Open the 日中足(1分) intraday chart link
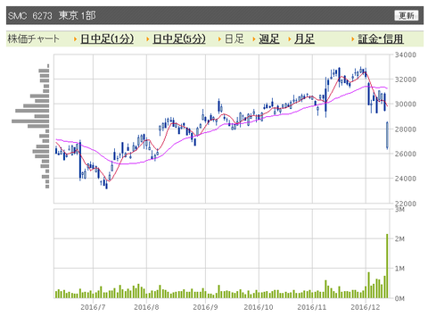This screenshot has width=428, height=325. (x=107, y=39)
